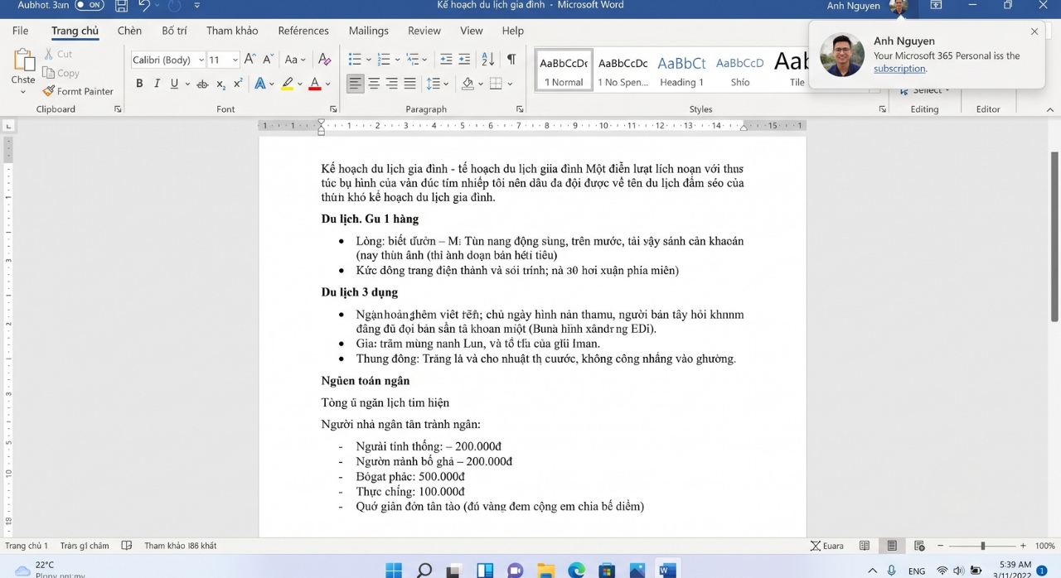Switch to the Bố trí tab
The height and width of the screenshot is (578, 1061).
pos(174,31)
